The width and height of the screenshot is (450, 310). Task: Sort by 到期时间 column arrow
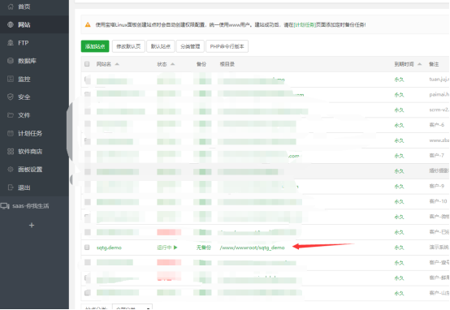(x=420, y=64)
